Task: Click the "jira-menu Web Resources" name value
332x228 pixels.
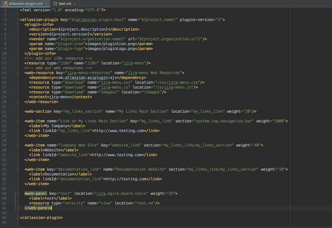Action: tap(154, 73)
